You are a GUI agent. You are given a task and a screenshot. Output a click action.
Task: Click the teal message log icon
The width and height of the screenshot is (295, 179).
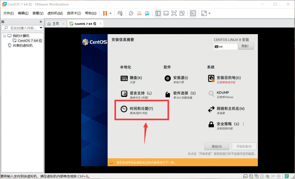(287, 176)
